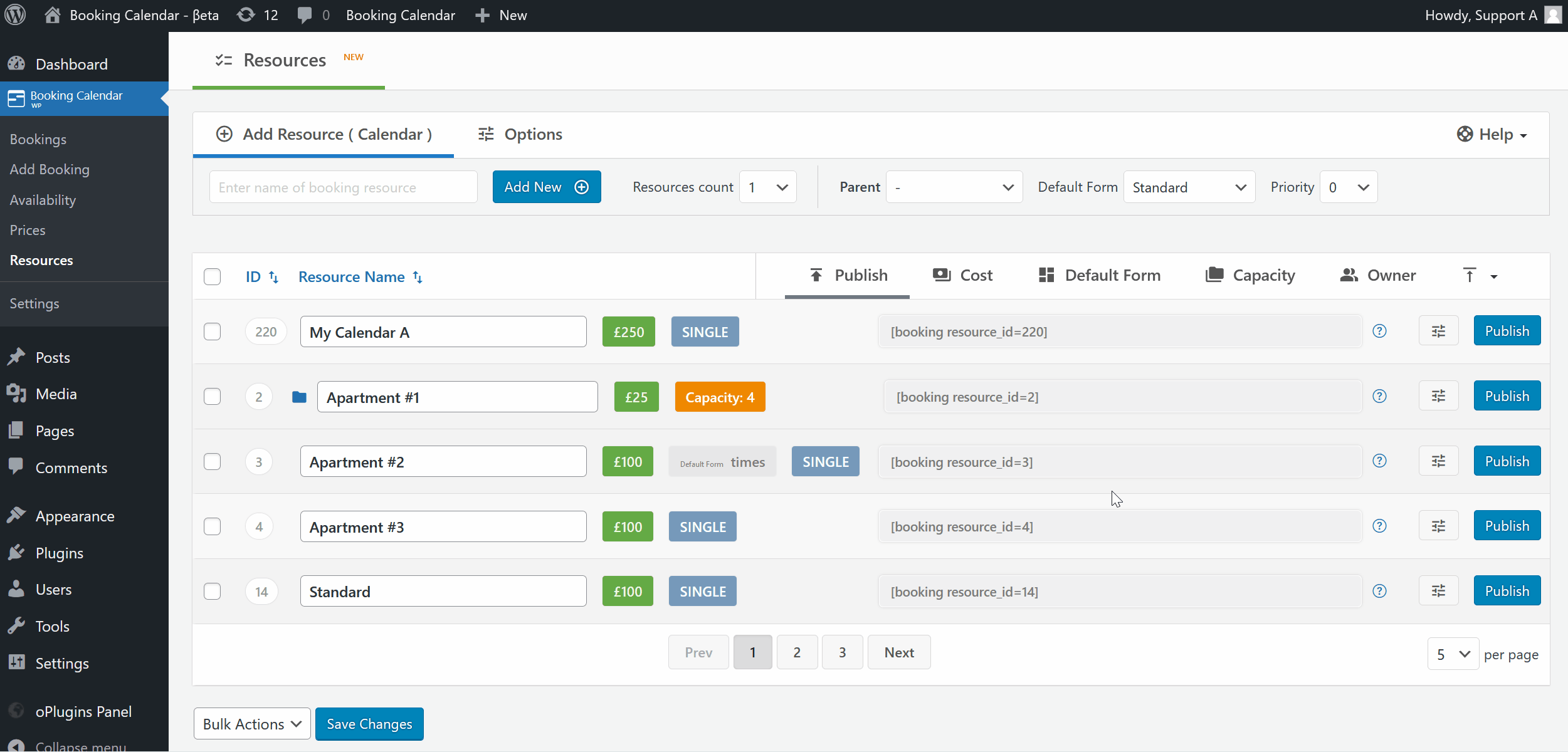Image resolution: width=1568 pixels, height=752 pixels.
Task: Go to page 2 of resources
Action: 797,652
